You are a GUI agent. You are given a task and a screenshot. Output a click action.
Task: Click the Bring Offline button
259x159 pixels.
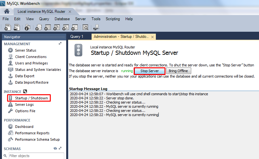point(178,71)
